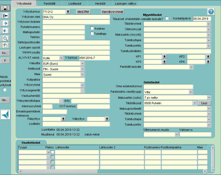This screenshot has width=221, height=175.
Task: Click the go-to-first-record arrow icon
Action: [x=5, y=16]
